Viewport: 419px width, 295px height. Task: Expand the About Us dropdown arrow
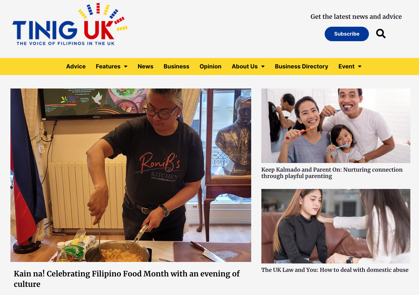(263, 66)
